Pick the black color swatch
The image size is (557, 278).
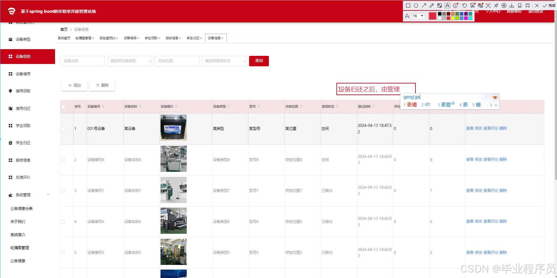click(x=440, y=14)
